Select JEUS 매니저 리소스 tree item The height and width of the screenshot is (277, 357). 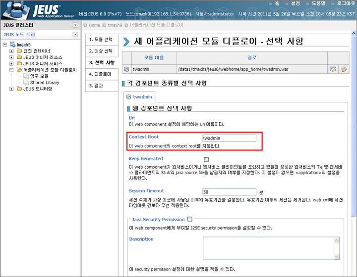[43, 57]
